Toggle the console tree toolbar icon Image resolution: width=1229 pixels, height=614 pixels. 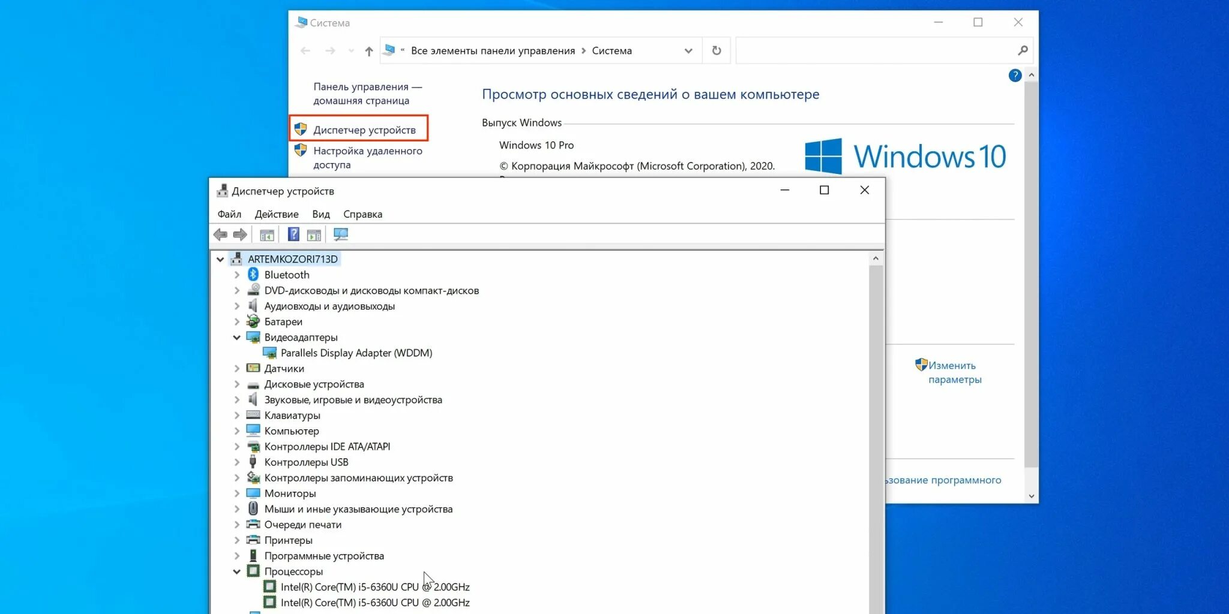click(x=267, y=234)
